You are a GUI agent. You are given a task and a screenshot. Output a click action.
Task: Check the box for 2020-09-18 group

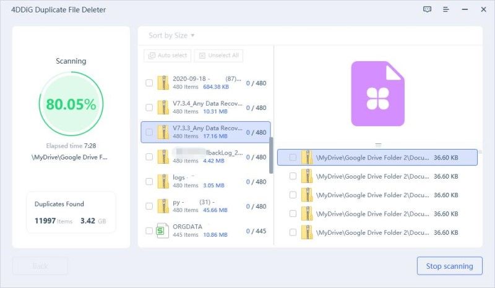click(x=148, y=83)
